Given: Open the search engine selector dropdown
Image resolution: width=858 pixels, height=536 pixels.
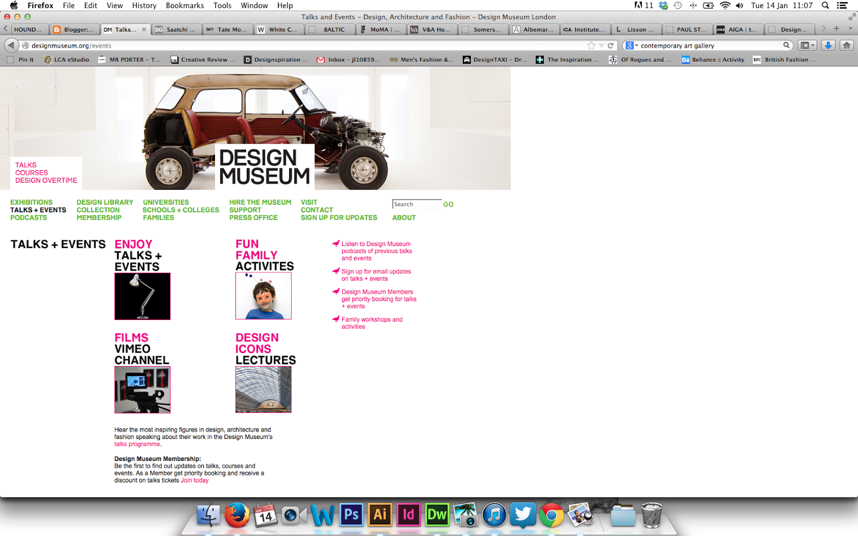Looking at the screenshot, I should [x=632, y=46].
